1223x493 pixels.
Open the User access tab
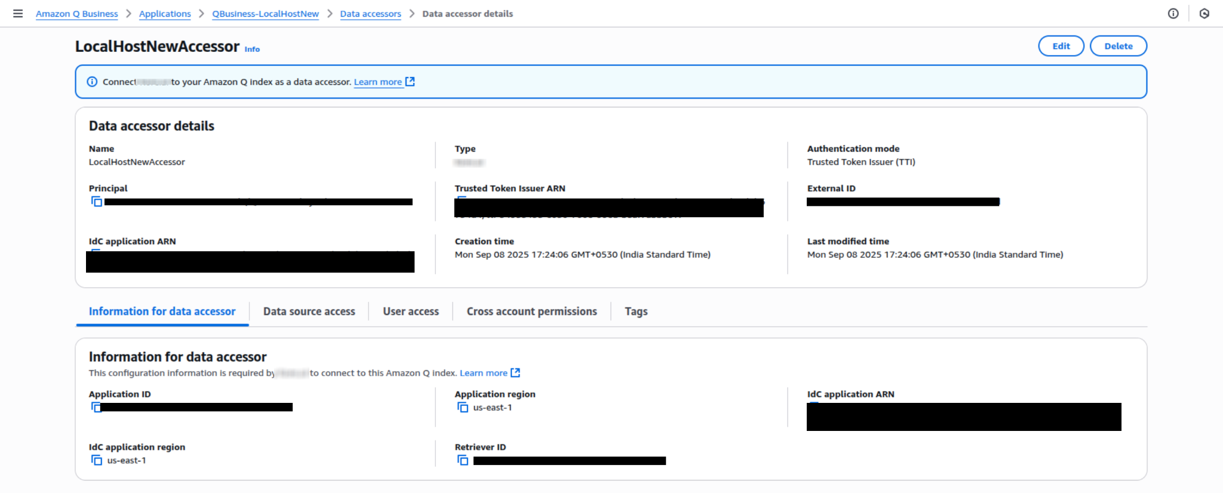pos(411,312)
